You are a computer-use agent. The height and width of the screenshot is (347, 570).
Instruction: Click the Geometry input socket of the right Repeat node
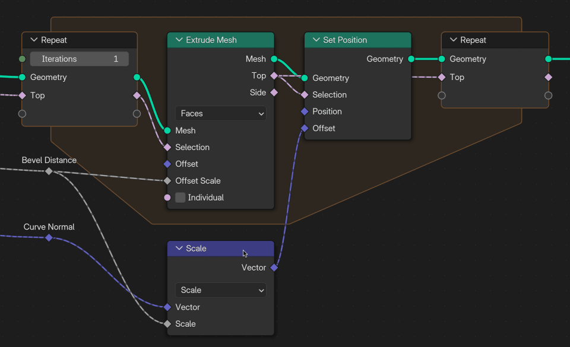coord(441,59)
